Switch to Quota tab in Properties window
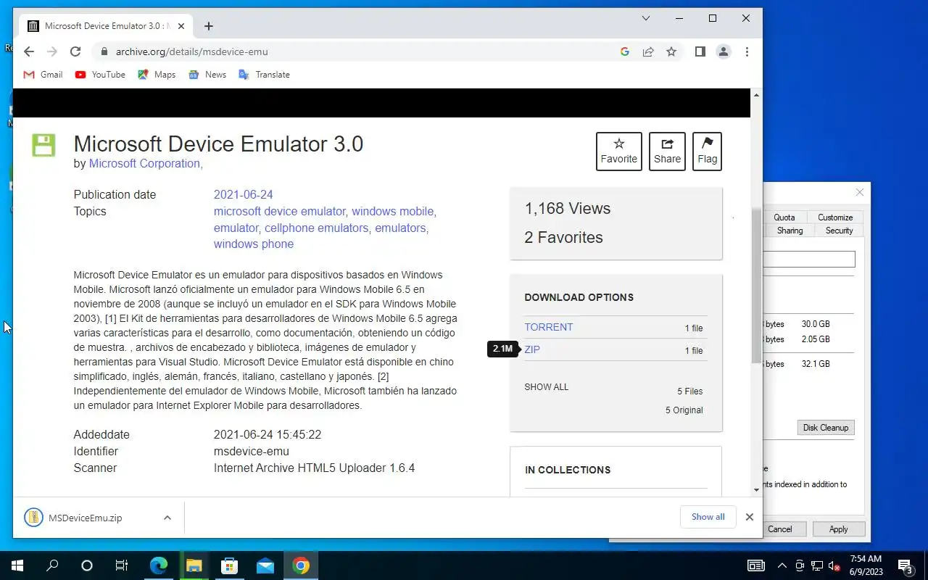 784,217
